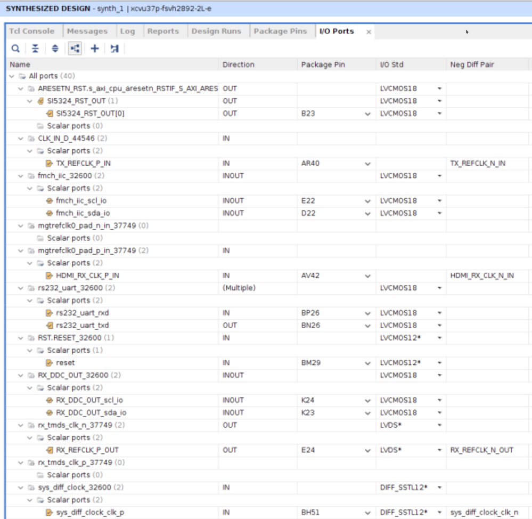Collapse the fmch_iic_32600 interface node

pos(21,176)
